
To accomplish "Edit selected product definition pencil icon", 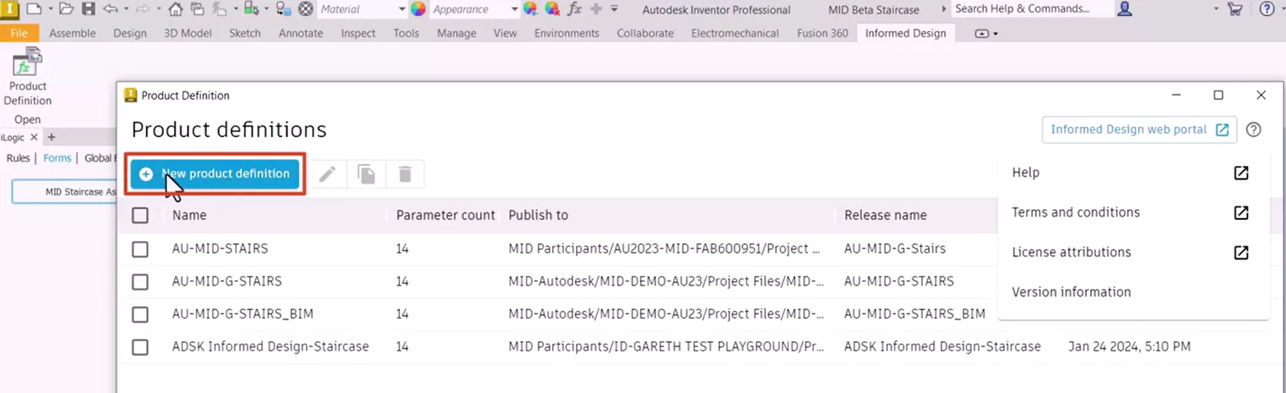I will coord(327,174).
